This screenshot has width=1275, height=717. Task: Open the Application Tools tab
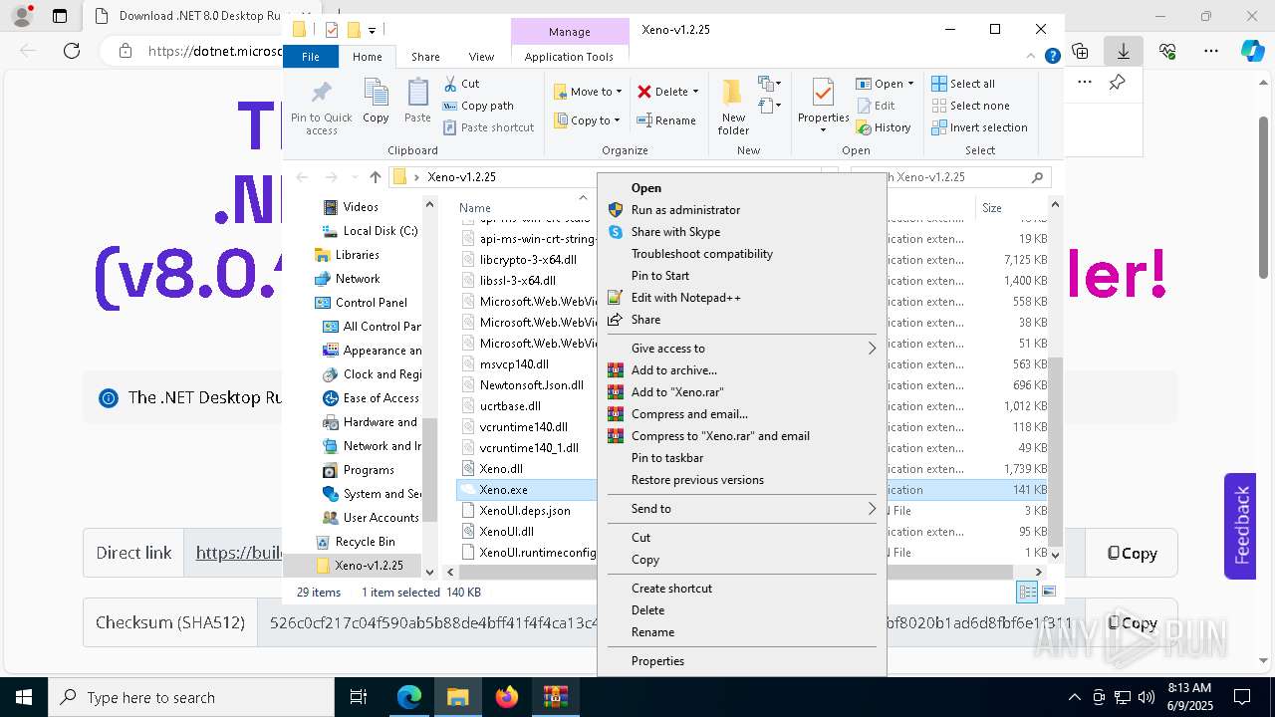click(x=569, y=57)
